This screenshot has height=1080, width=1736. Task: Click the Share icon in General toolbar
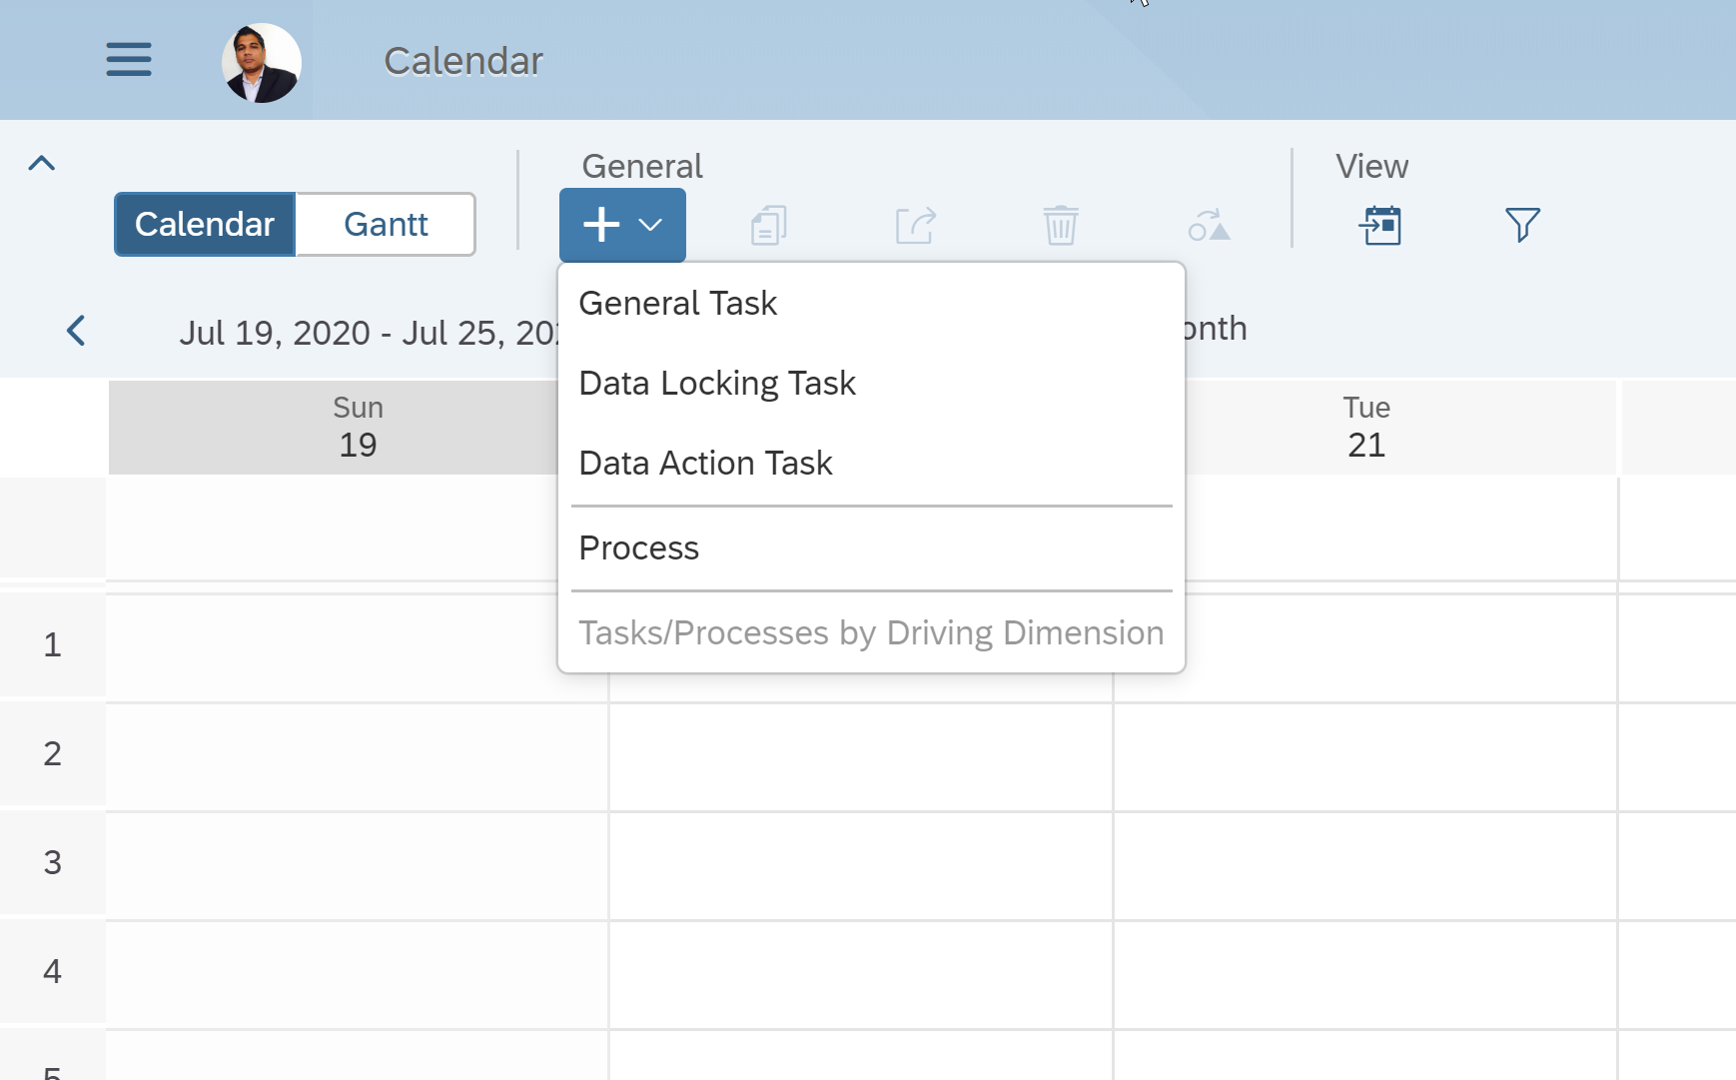tap(915, 225)
